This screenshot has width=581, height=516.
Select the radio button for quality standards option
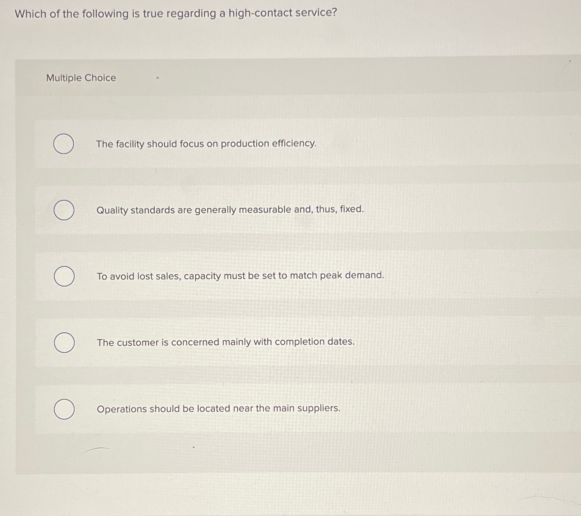pyautogui.click(x=64, y=210)
